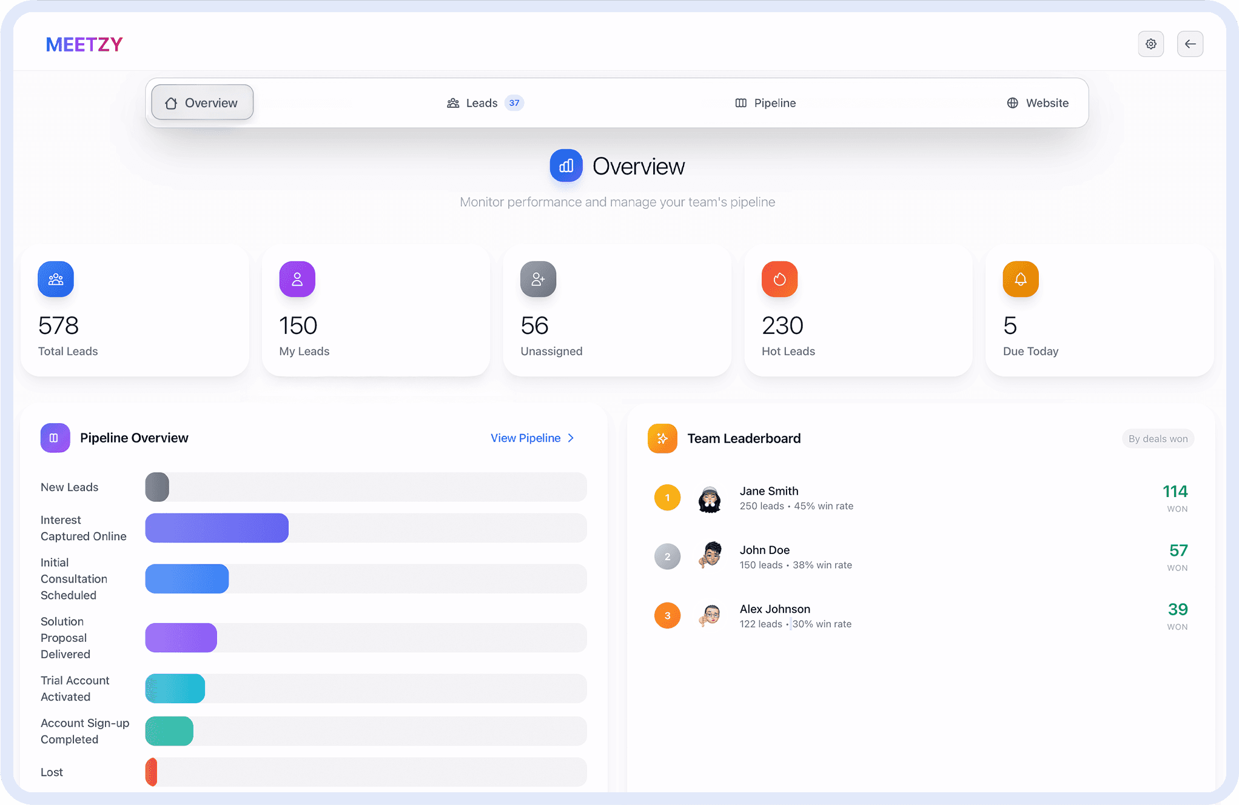Click the Due Today bell icon
Screen dimensions: 1239x805
click(1021, 279)
